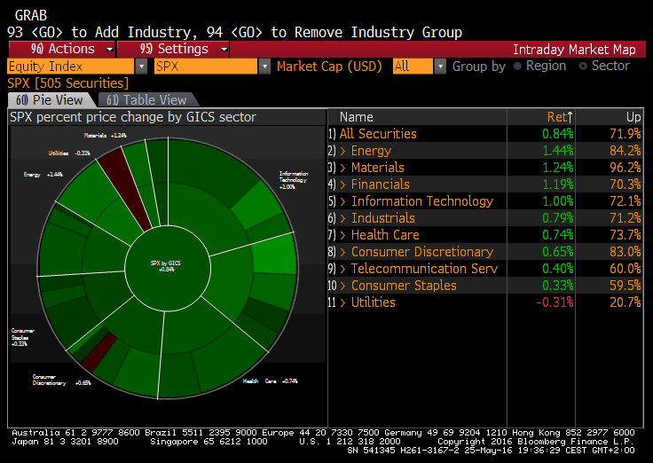Viewport: 653px width, 463px height.
Task: Click the Utilities return value -0.31%
Action: (x=555, y=302)
